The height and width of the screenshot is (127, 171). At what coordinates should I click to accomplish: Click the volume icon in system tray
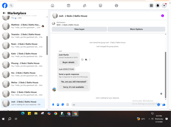click(x=153, y=119)
